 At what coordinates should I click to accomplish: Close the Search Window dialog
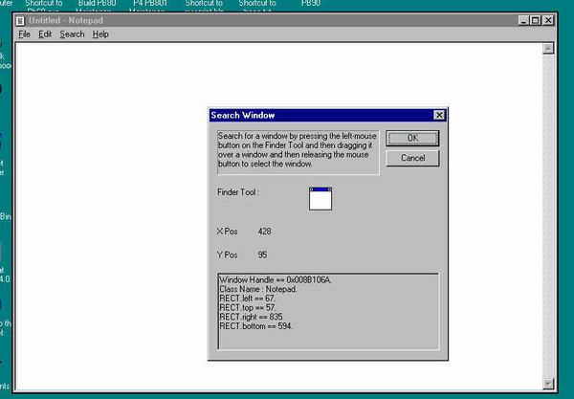click(x=439, y=116)
